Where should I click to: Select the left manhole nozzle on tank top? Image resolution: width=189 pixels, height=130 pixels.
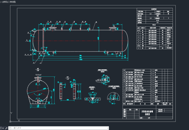click(x=53, y=29)
